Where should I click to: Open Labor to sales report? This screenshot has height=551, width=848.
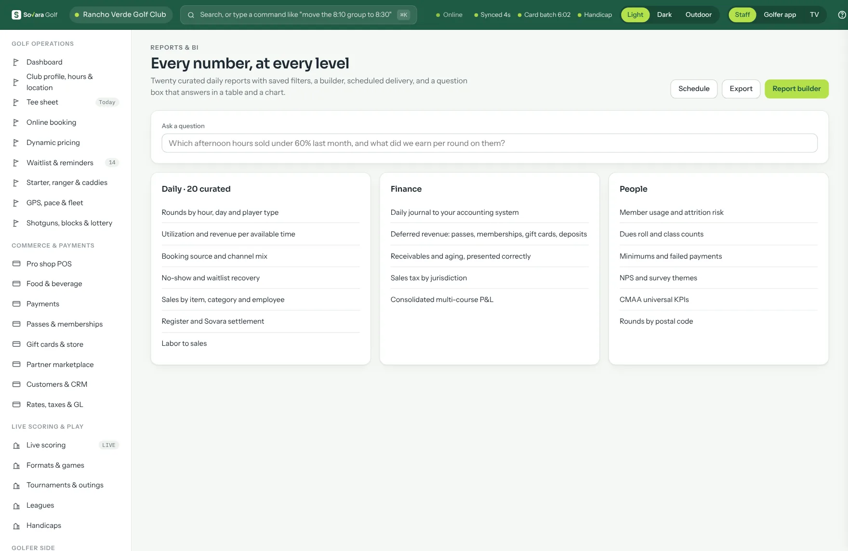tap(261, 343)
